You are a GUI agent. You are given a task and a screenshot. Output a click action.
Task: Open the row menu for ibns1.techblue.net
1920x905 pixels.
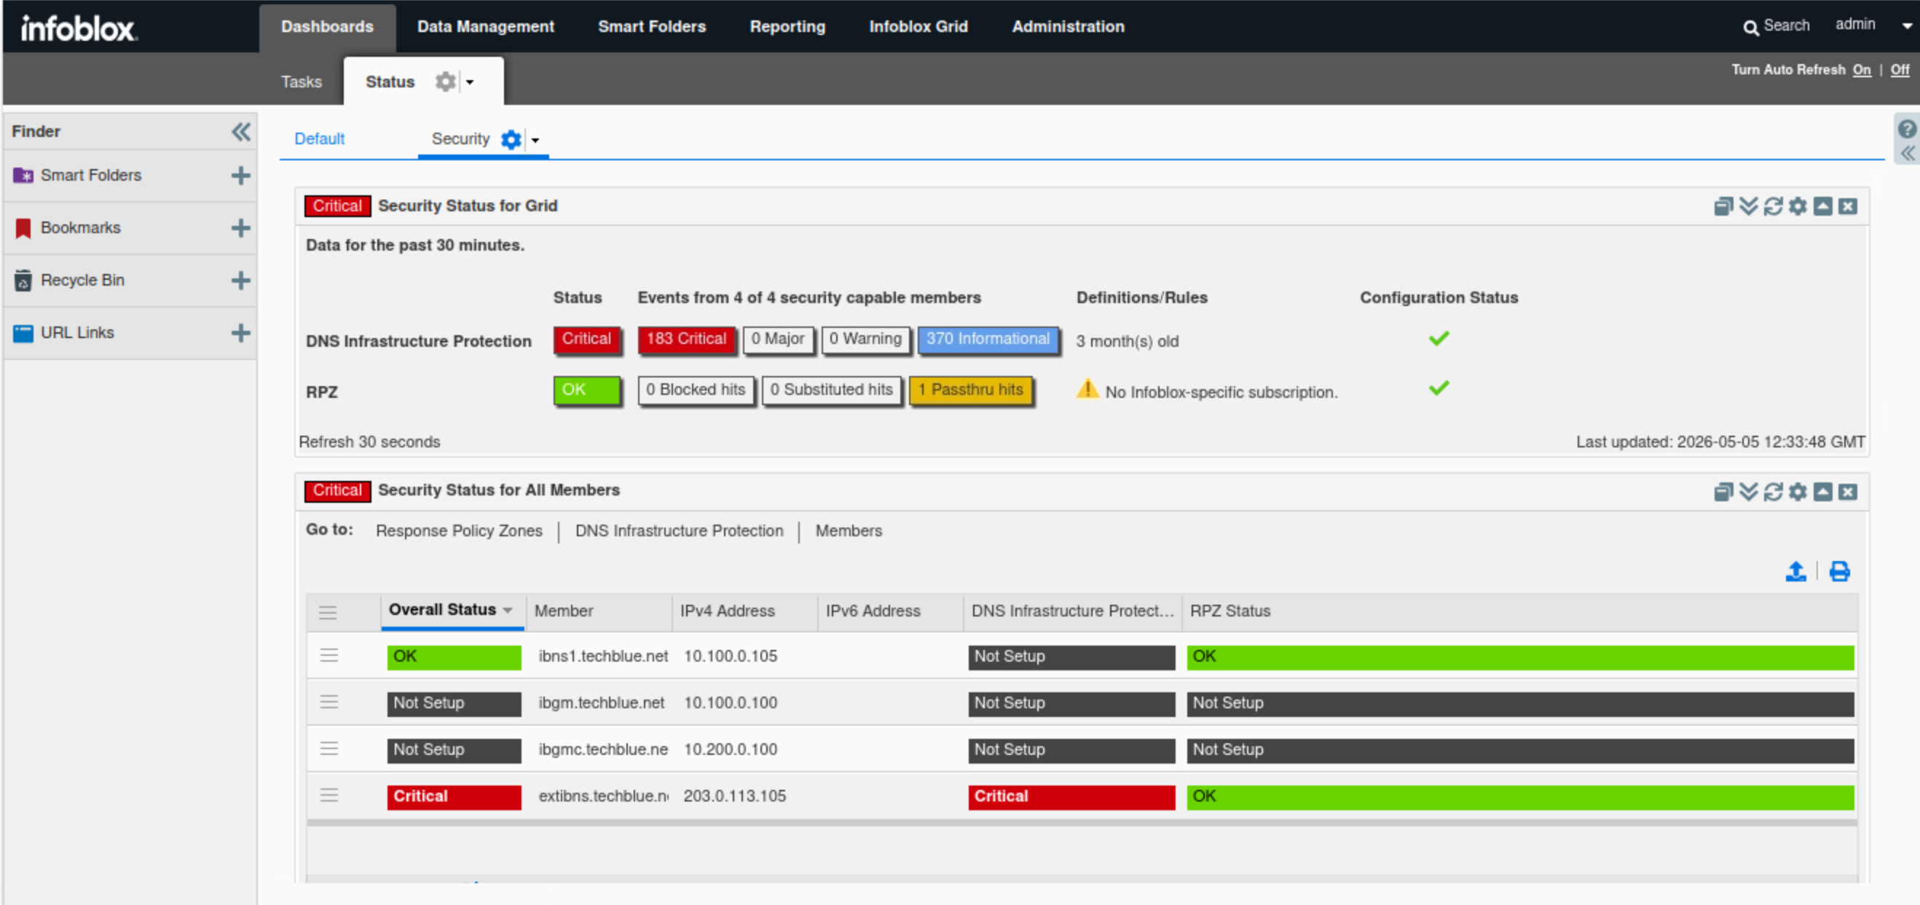pos(328,656)
